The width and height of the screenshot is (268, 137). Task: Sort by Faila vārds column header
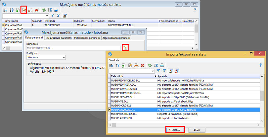click(132, 76)
